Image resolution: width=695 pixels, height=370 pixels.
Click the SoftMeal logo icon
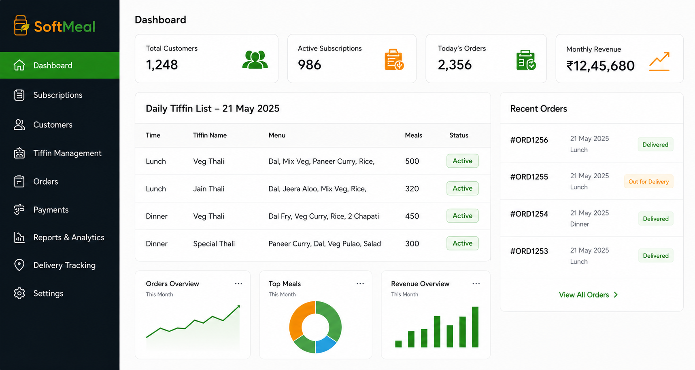pos(21,25)
